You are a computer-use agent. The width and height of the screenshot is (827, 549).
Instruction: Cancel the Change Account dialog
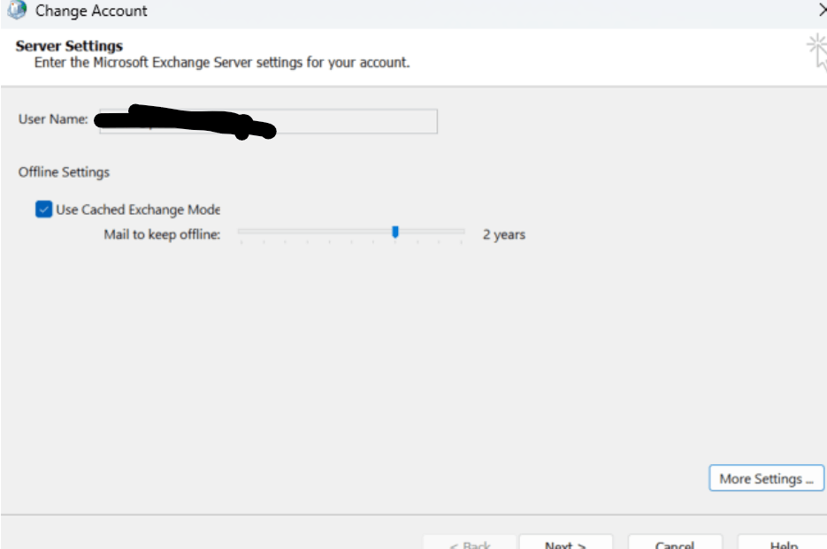675,543
